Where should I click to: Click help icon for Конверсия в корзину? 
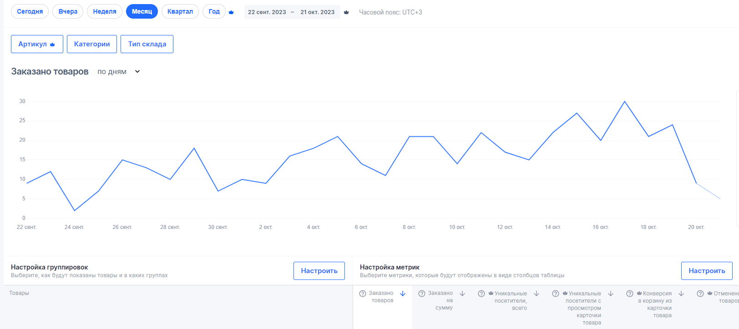point(630,294)
